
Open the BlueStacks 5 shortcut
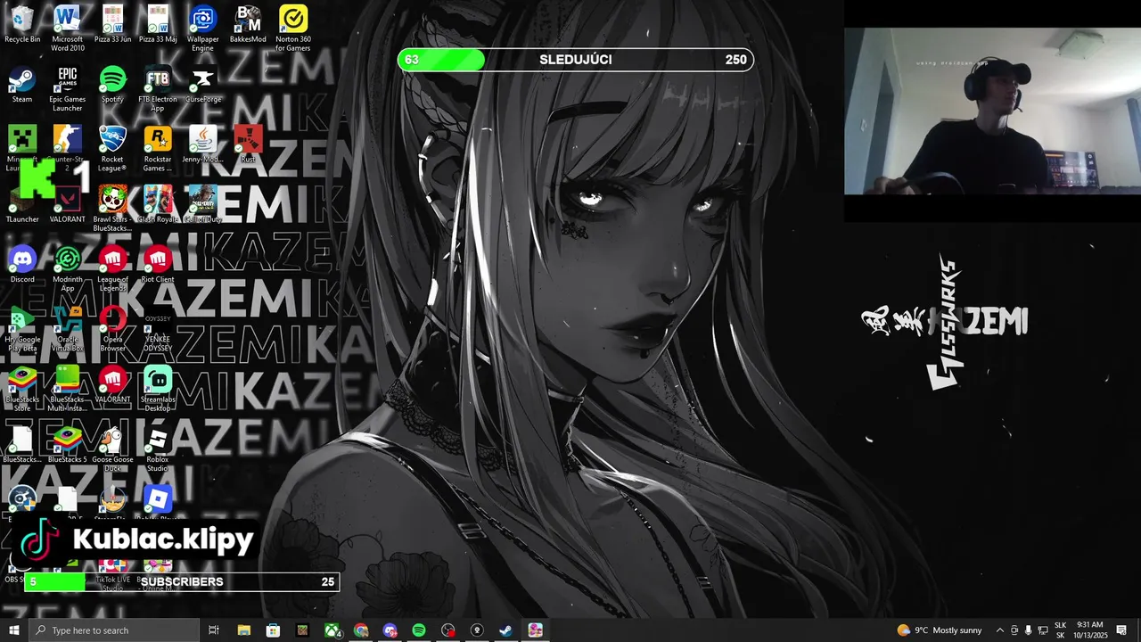tap(68, 444)
